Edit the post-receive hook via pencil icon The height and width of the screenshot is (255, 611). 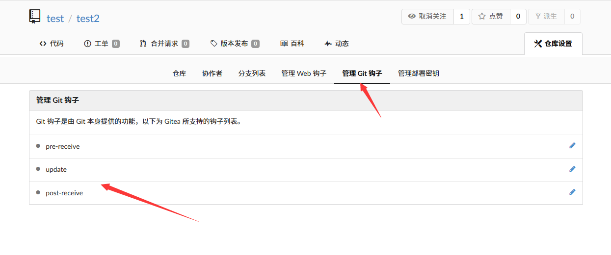[572, 192]
